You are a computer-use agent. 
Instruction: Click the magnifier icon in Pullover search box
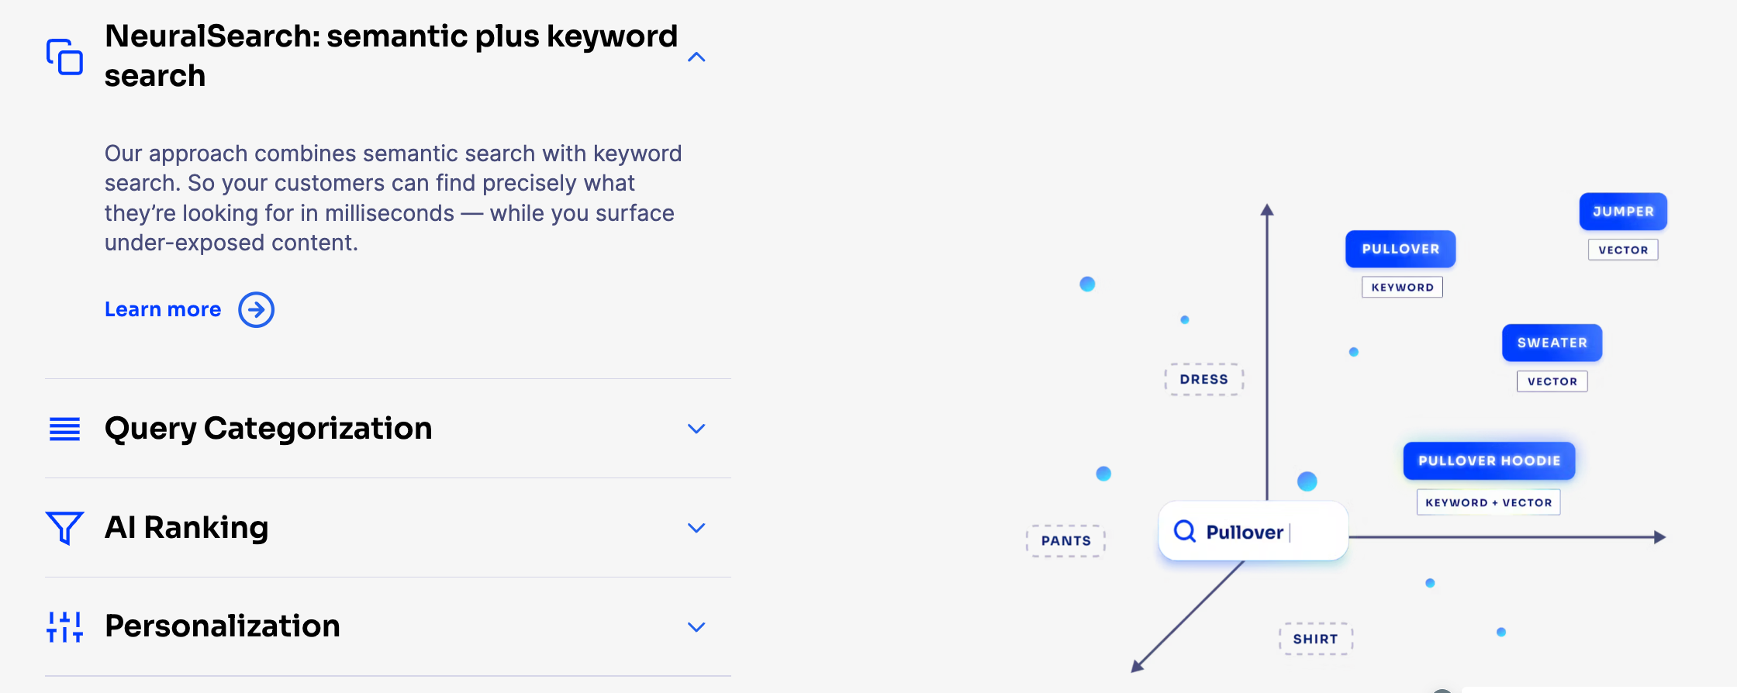(1184, 531)
